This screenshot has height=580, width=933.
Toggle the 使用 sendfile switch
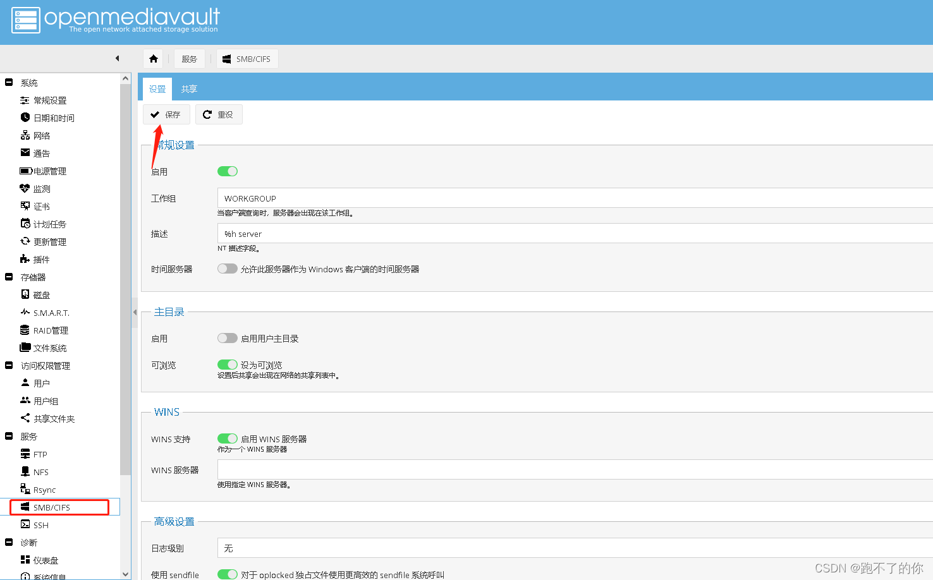[x=228, y=574]
